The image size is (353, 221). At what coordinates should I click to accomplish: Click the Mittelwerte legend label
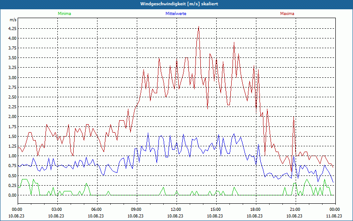(176, 14)
